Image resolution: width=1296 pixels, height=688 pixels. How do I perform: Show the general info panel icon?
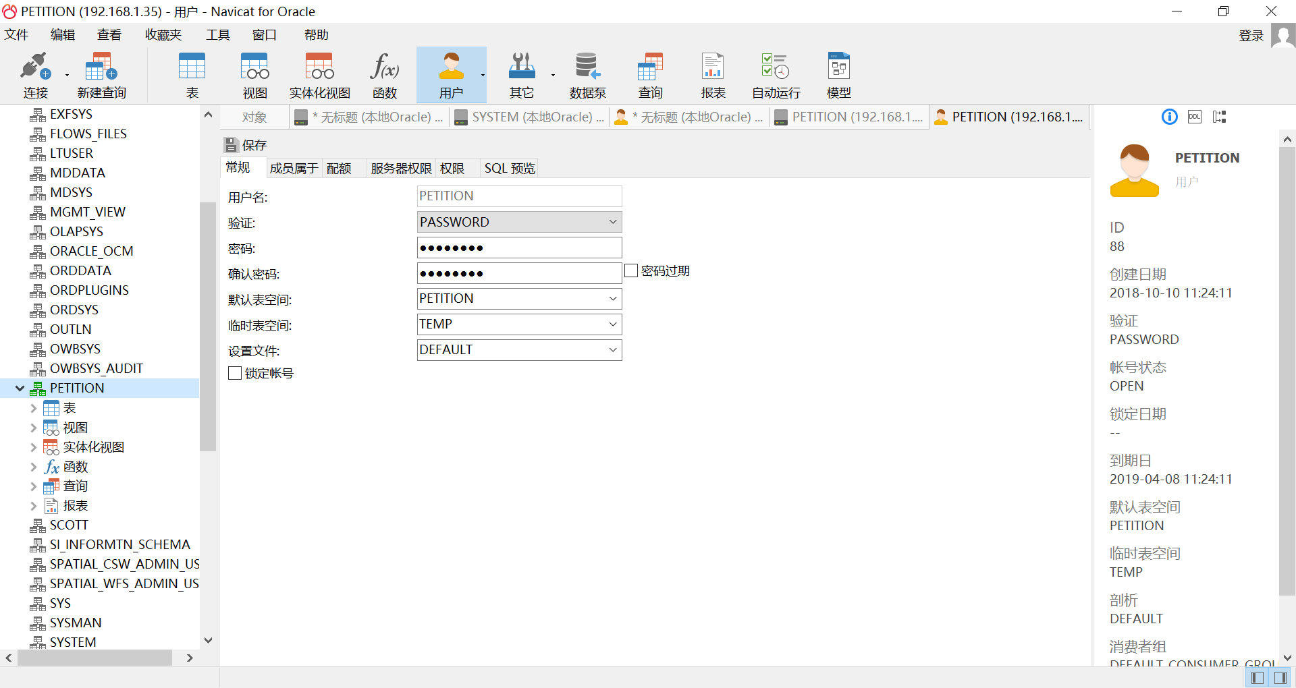pos(1169,117)
